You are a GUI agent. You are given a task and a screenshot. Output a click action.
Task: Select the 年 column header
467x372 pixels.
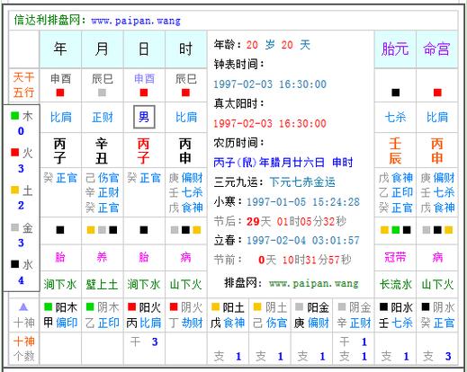60,49
